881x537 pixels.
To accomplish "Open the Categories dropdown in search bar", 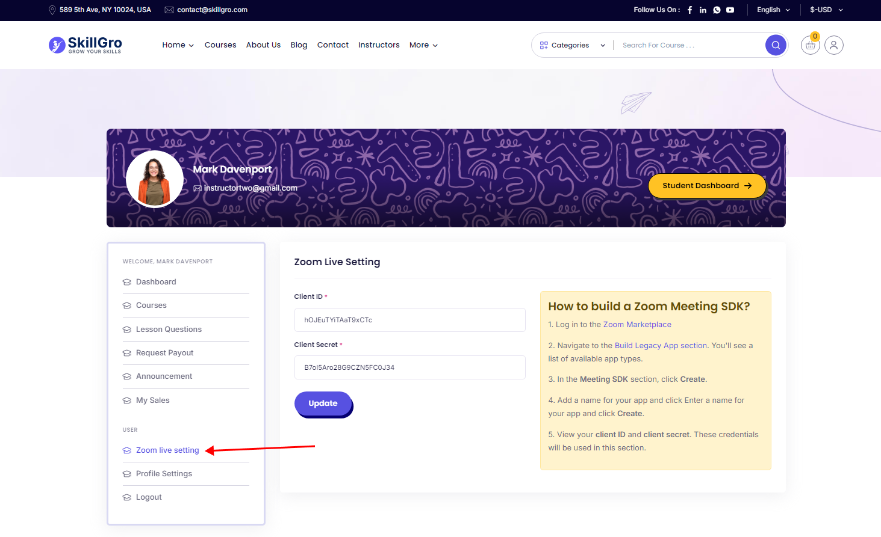I will click(573, 45).
